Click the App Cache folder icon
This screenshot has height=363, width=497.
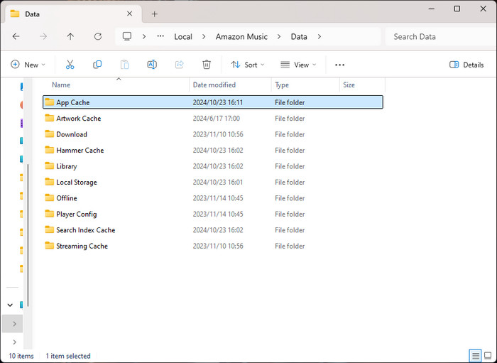50,102
